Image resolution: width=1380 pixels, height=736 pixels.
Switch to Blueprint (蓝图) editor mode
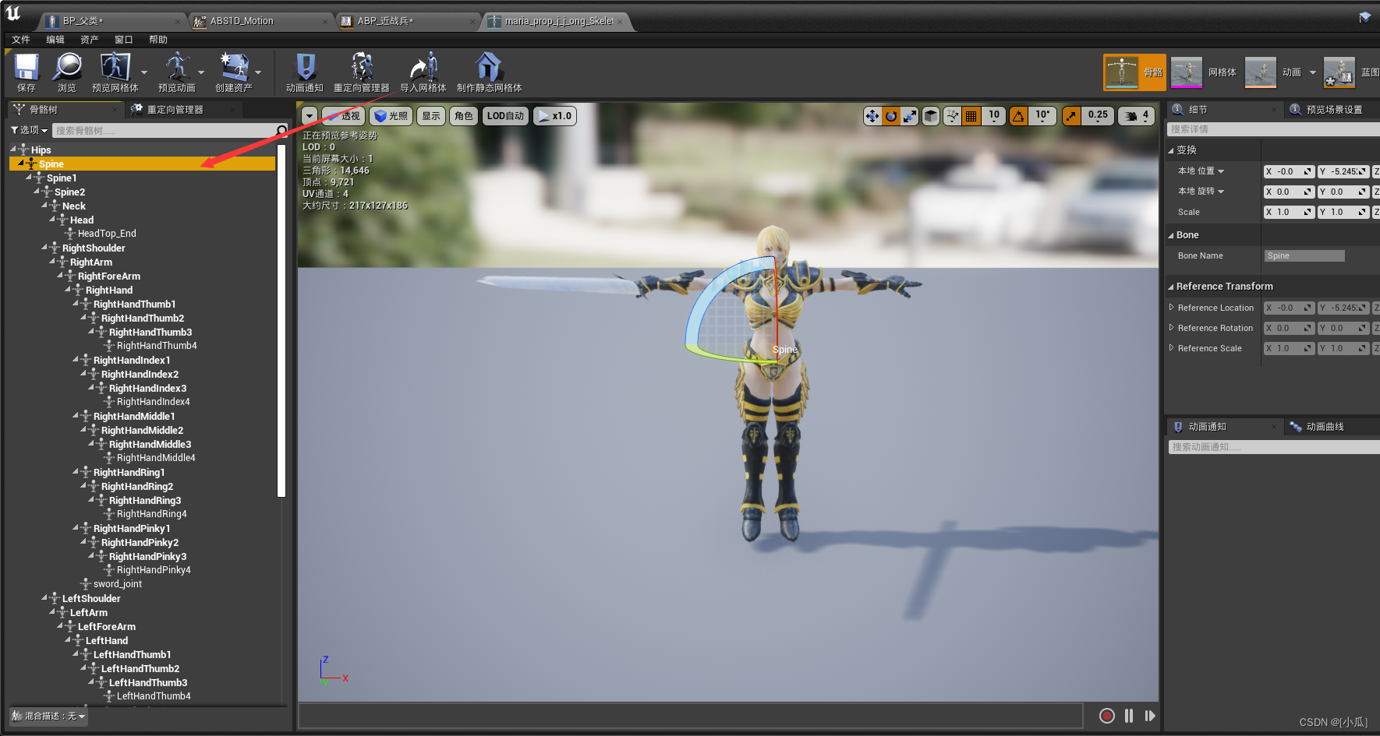point(1352,72)
